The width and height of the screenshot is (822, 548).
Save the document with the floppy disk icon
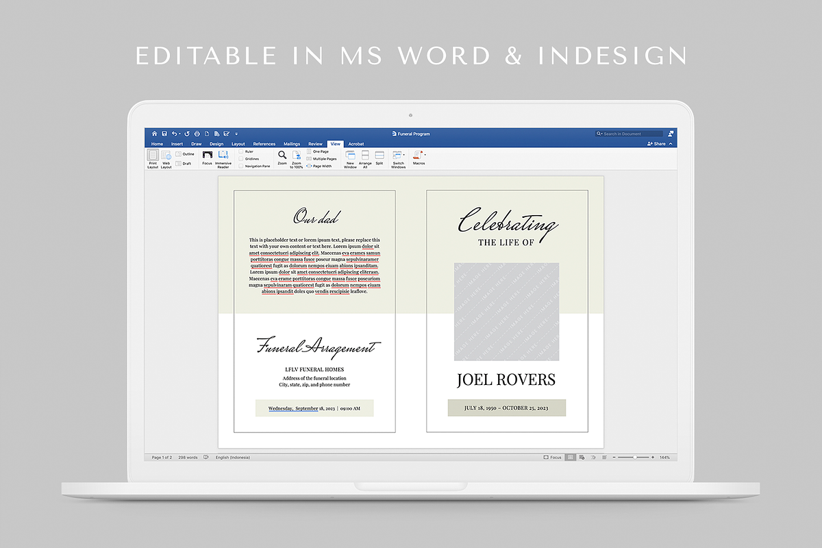click(x=164, y=134)
